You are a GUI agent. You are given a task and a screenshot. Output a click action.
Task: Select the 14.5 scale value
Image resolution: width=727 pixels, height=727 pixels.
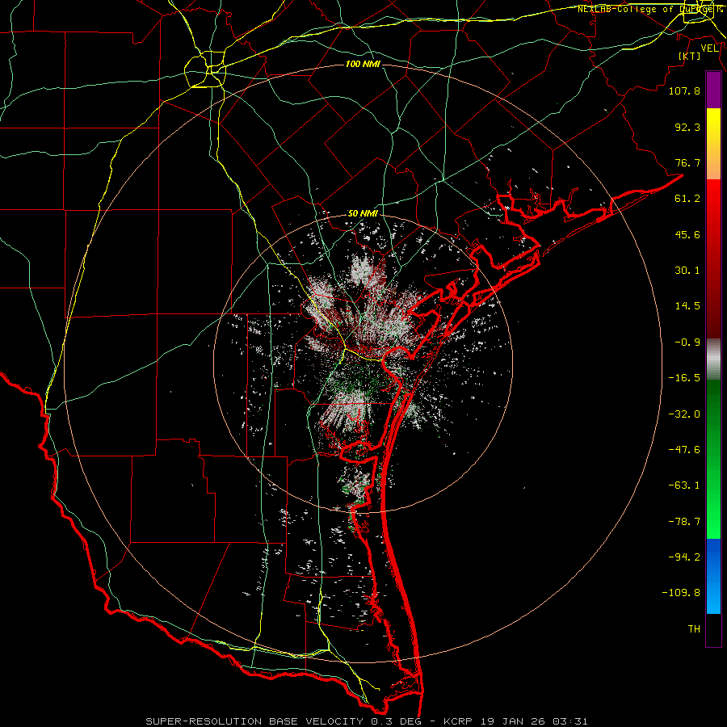pyautogui.click(x=687, y=306)
